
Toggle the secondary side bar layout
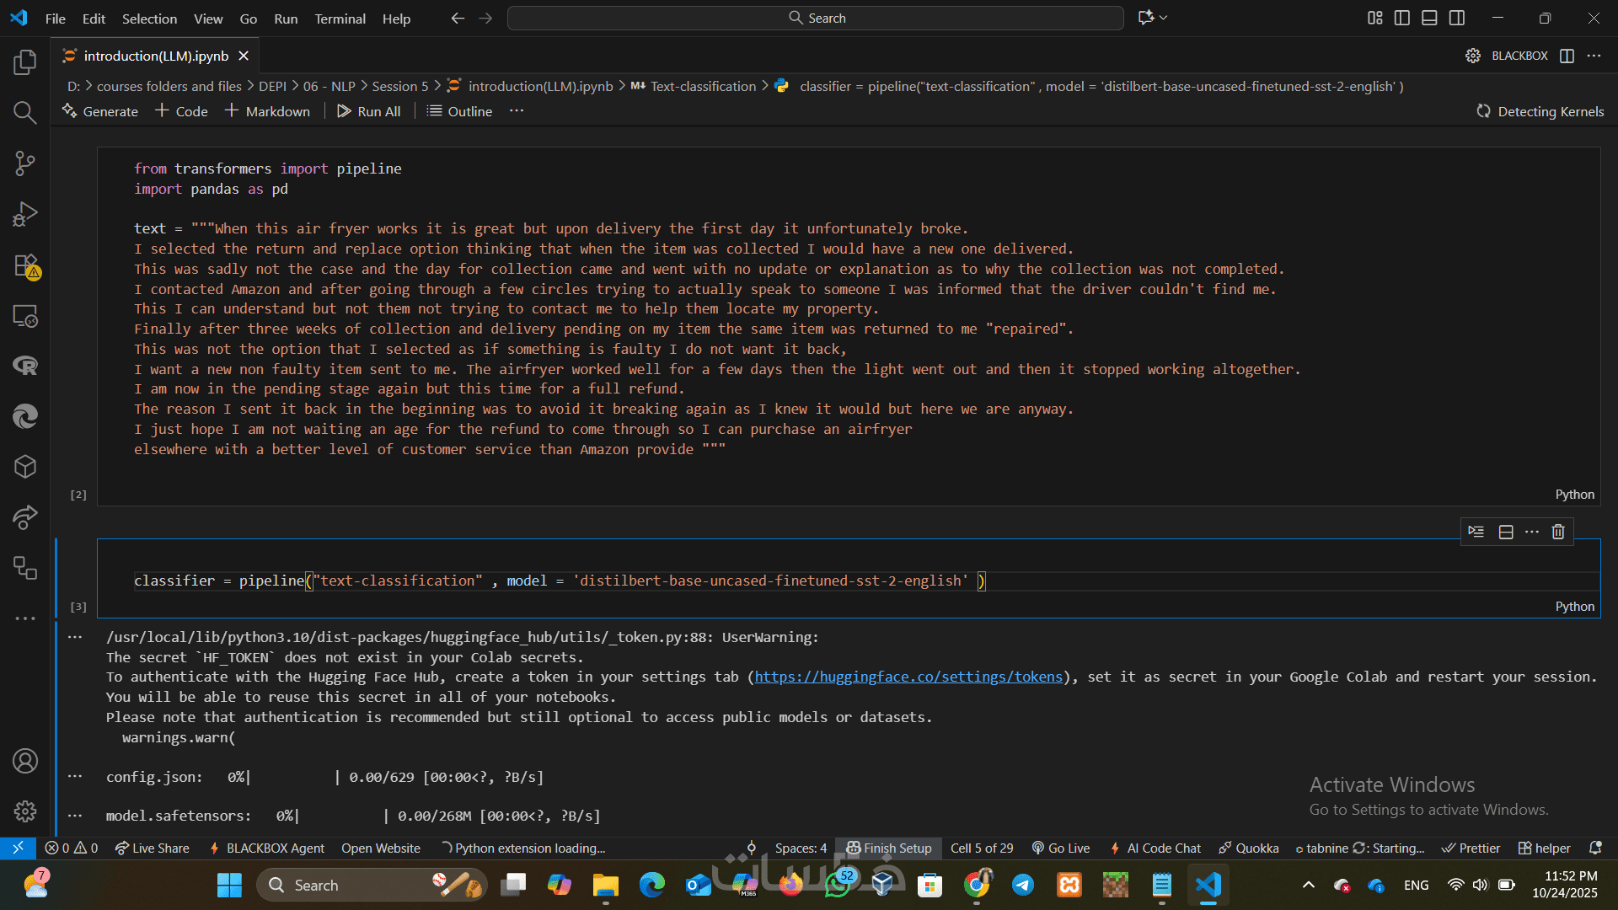pyautogui.click(x=1457, y=18)
